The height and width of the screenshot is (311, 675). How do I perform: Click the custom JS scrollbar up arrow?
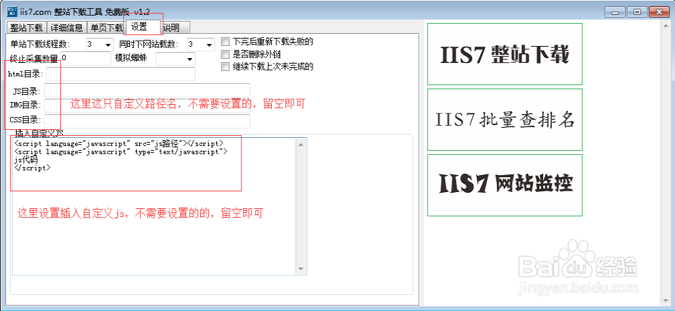302,144
